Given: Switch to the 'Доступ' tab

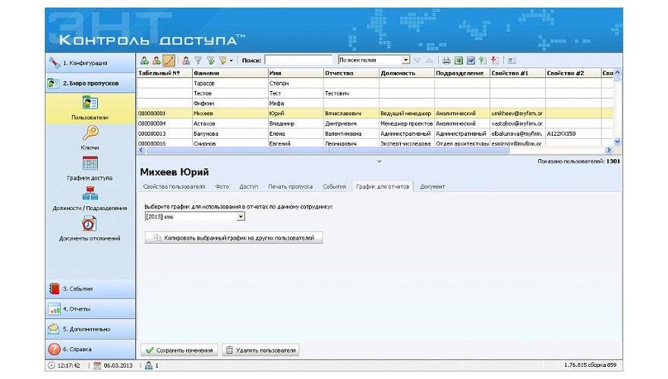Looking at the screenshot, I should coord(249,186).
